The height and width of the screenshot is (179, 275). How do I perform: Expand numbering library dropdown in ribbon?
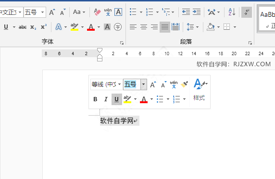[157, 12]
